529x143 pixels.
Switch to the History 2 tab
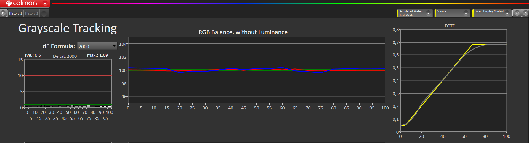31,13
